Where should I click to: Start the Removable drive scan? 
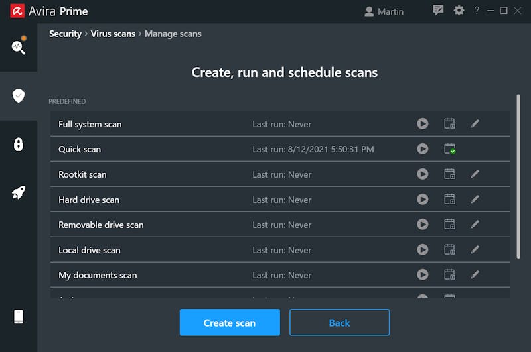click(x=422, y=224)
